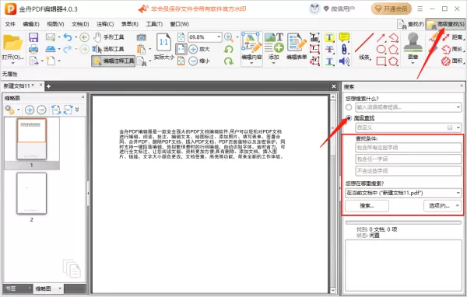Click the new tab plus button

coord(48,86)
